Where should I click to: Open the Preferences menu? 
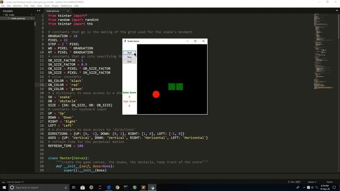tap(66, 6)
